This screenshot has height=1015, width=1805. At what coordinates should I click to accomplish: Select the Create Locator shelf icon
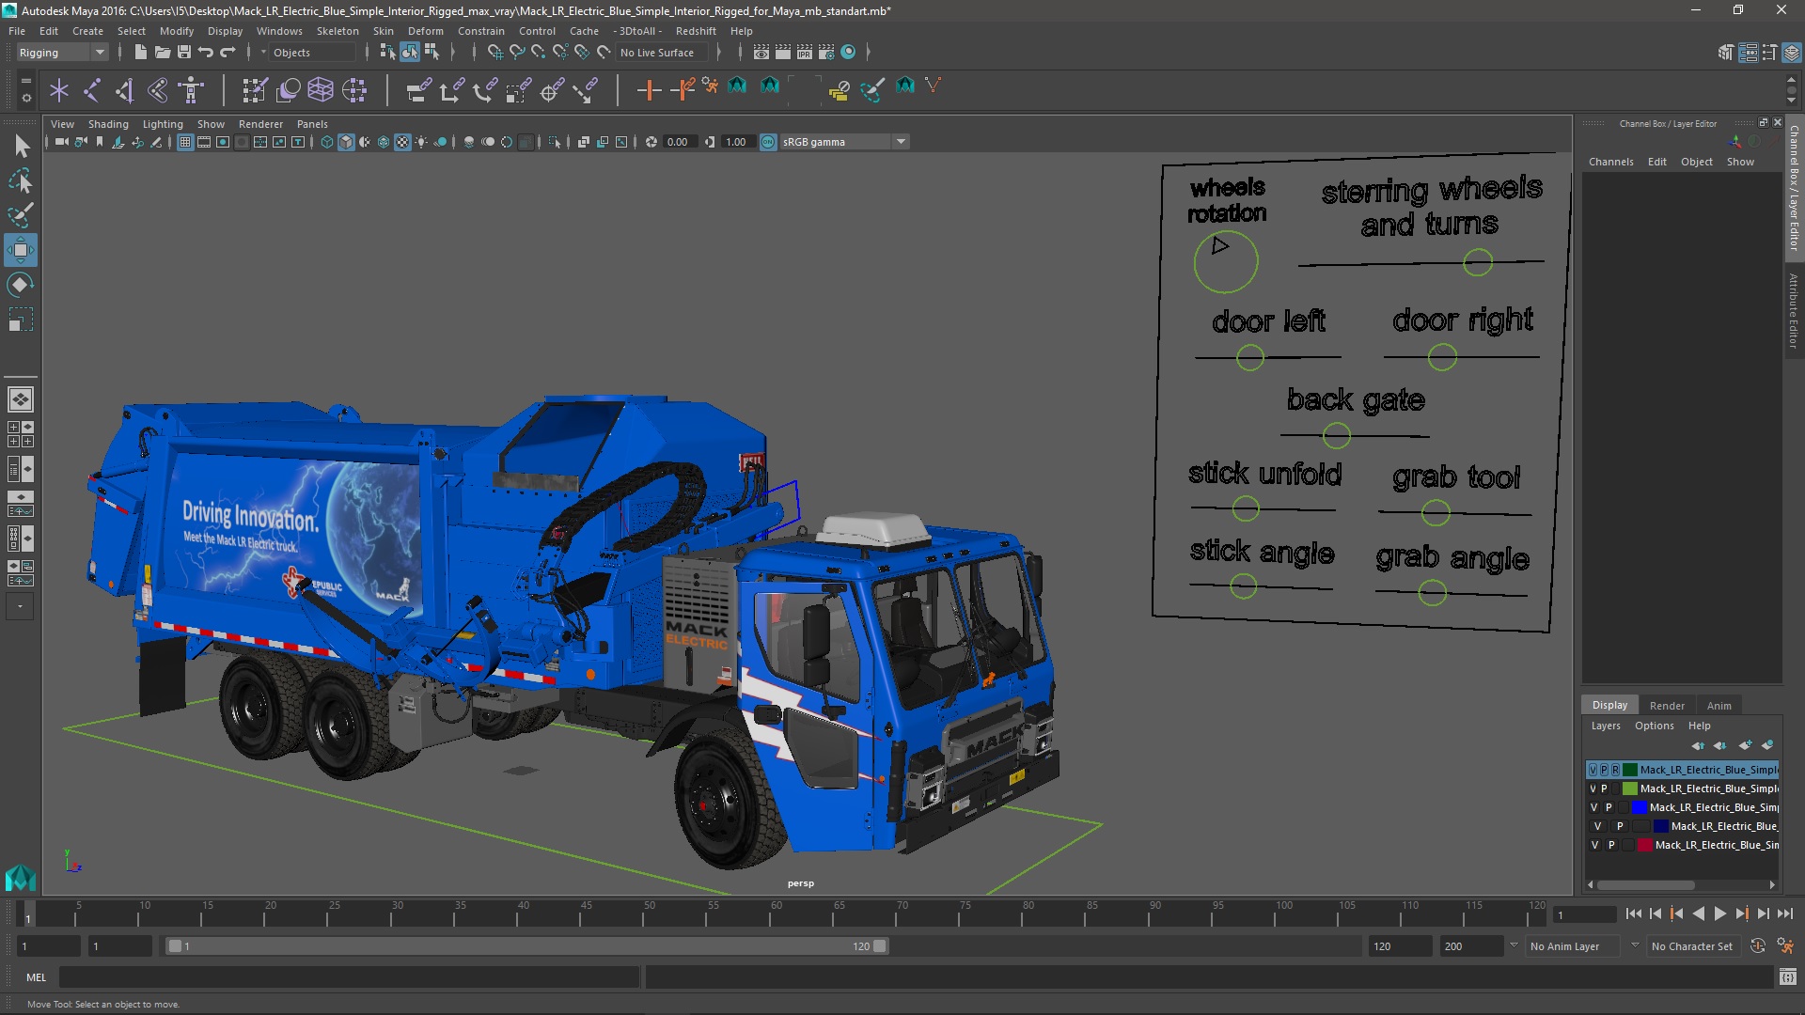coord(59,90)
